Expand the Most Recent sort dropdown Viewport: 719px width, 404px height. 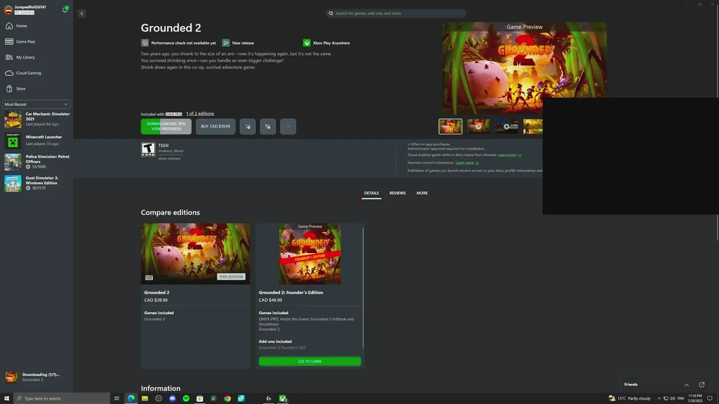point(36,104)
